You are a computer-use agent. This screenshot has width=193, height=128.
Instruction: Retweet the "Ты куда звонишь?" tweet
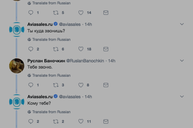(56, 49)
